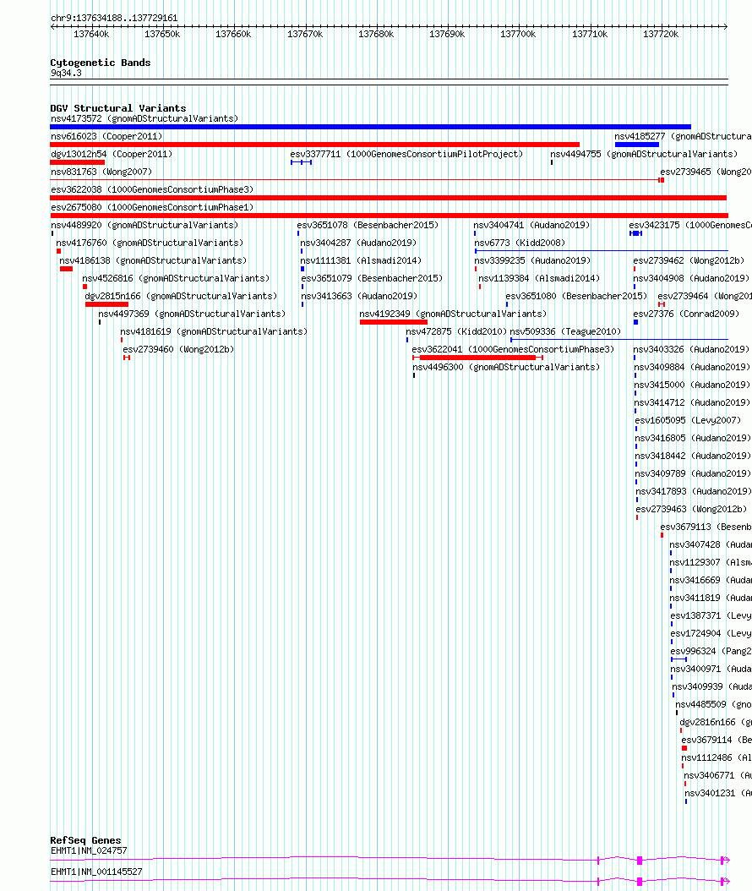
Task: Click the nsv4489920 gnomAD label
Action: [144, 225]
